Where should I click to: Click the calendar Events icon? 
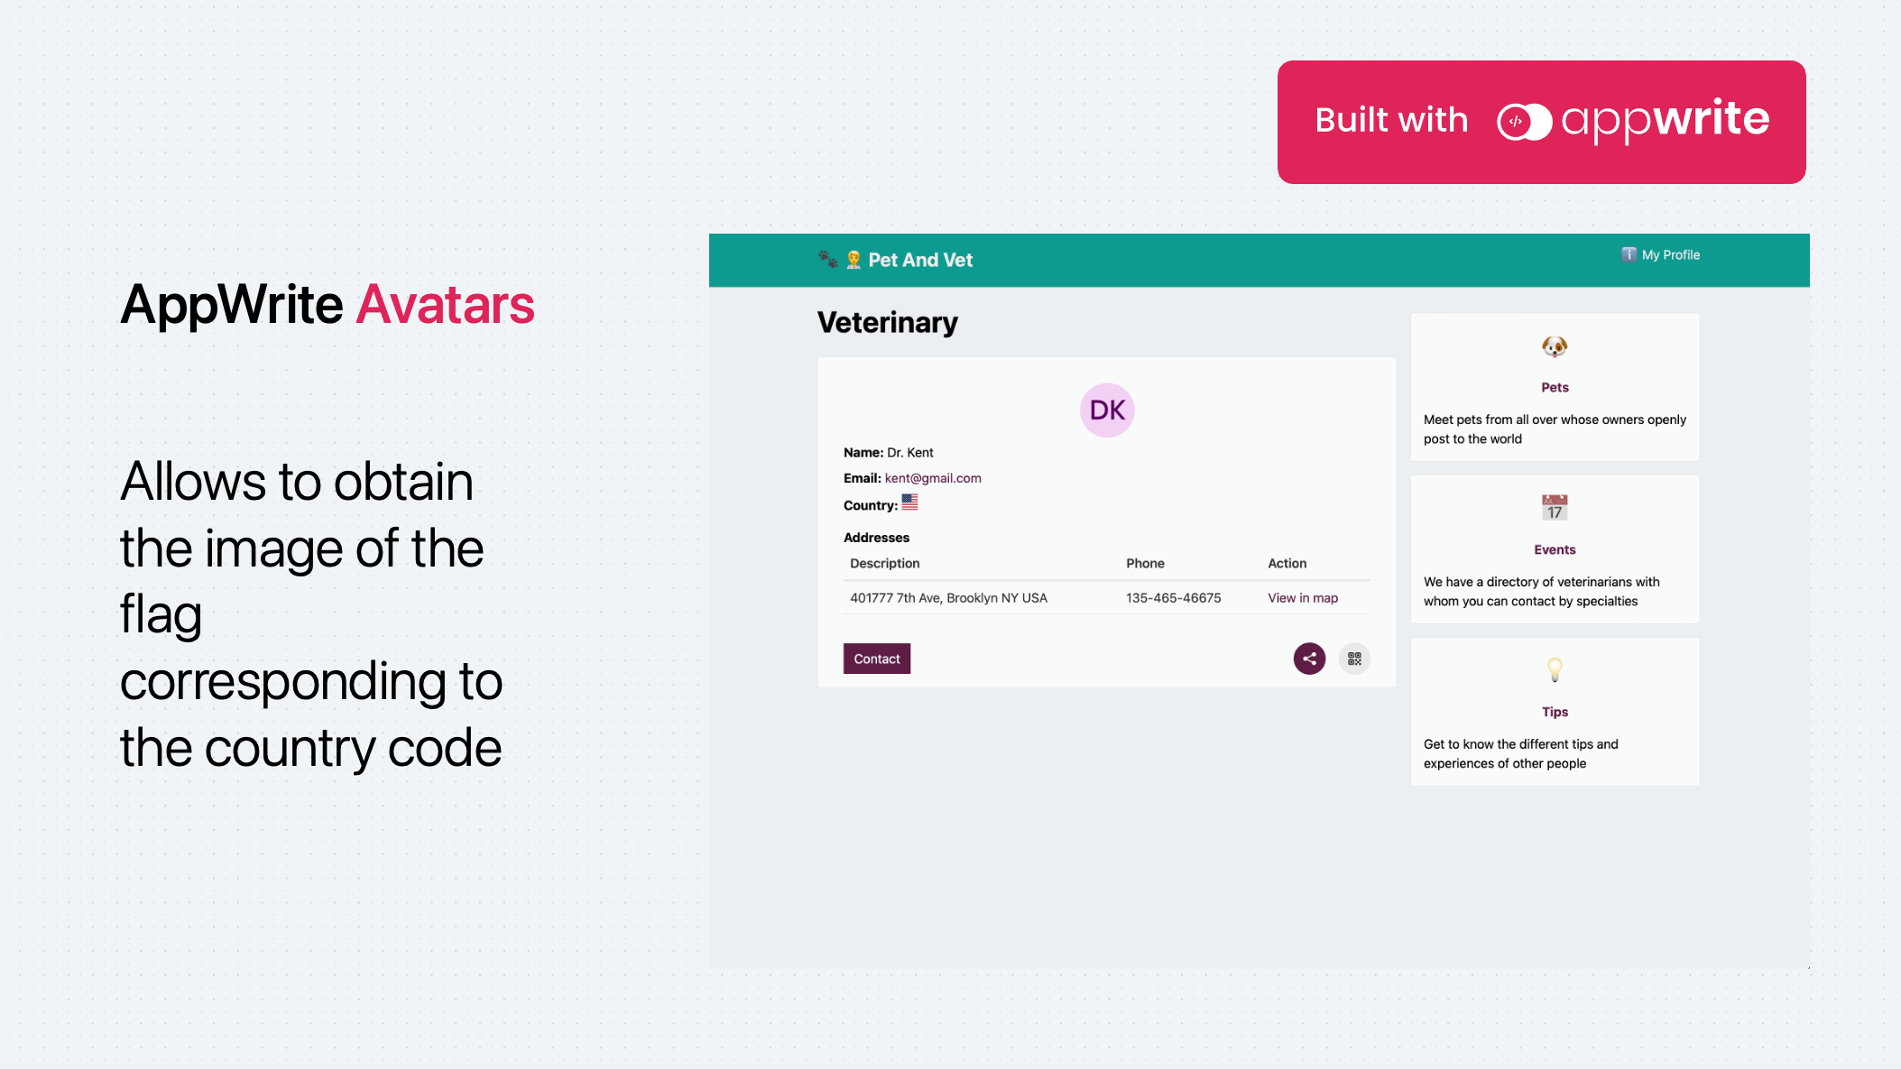1555,508
